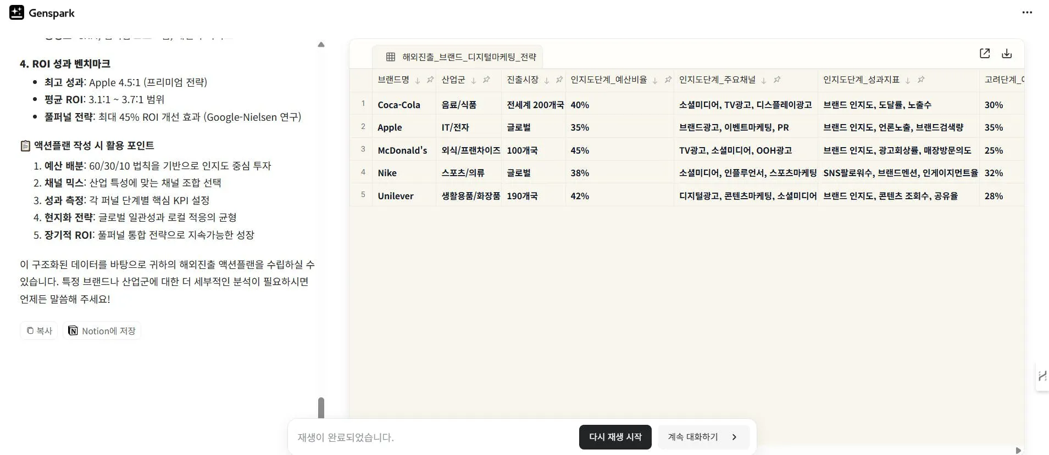Viewport: 1049px width, 455px height.
Task: Pin the 브랜드명 column
Action: pos(430,80)
